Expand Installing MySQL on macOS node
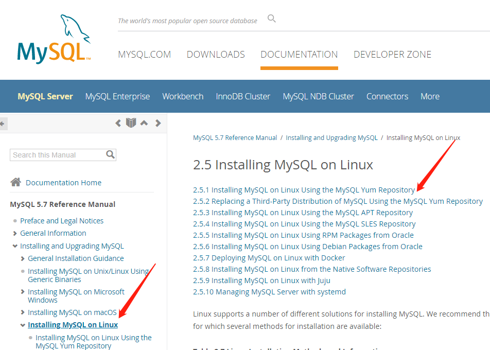This screenshot has height=350, width=490. (23, 312)
